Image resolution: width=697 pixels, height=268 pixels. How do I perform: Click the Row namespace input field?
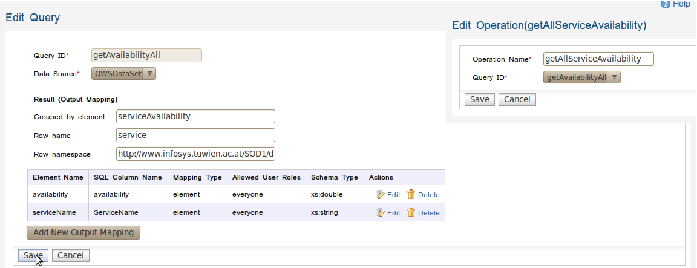195,154
